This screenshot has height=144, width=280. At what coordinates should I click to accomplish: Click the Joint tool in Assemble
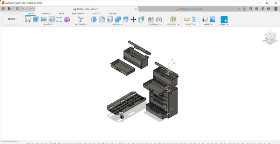(159, 20)
